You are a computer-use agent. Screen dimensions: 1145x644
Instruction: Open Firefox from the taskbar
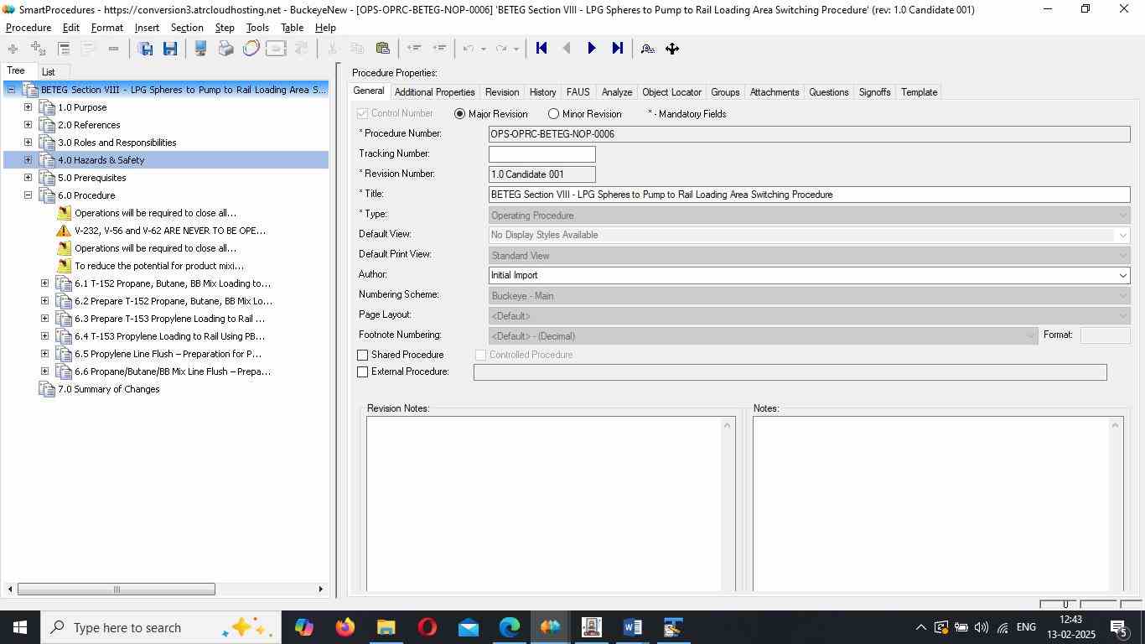point(345,627)
